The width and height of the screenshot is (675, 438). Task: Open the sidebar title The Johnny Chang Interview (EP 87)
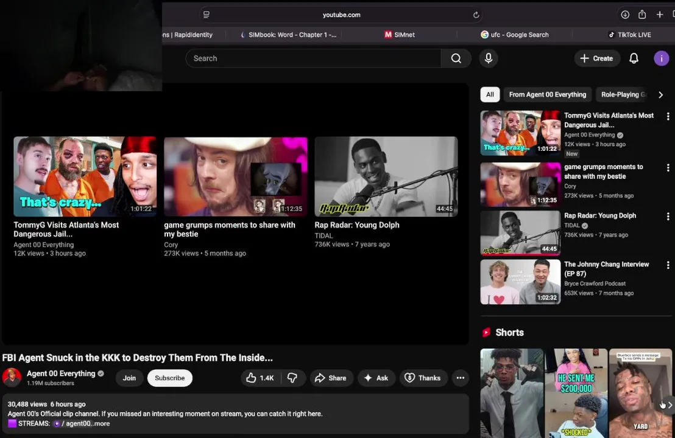[x=607, y=269]
